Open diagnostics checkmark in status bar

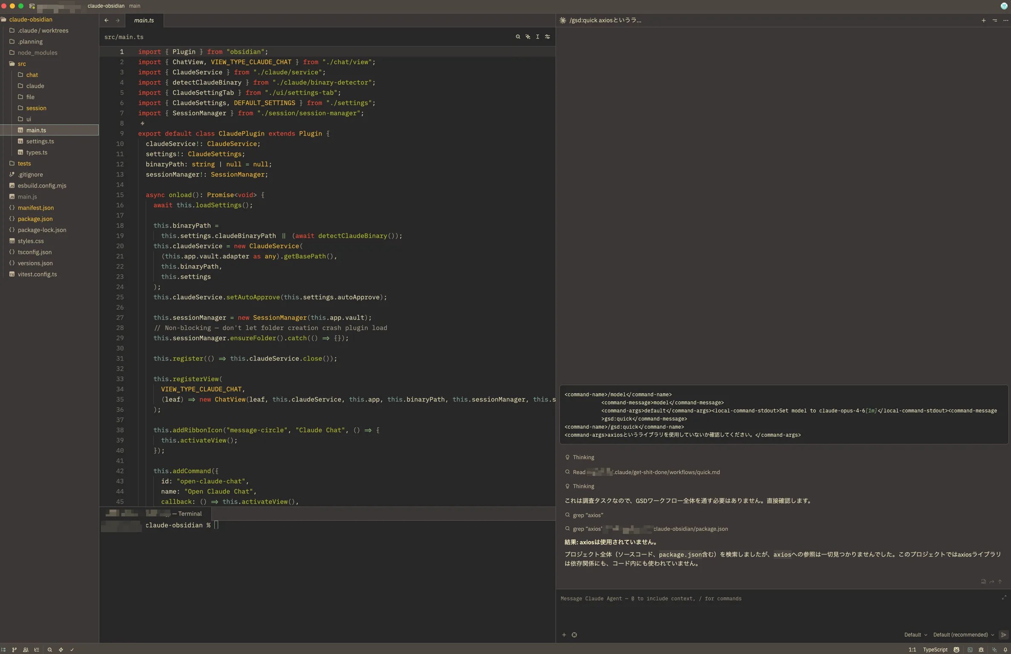(x=72, y=650)
